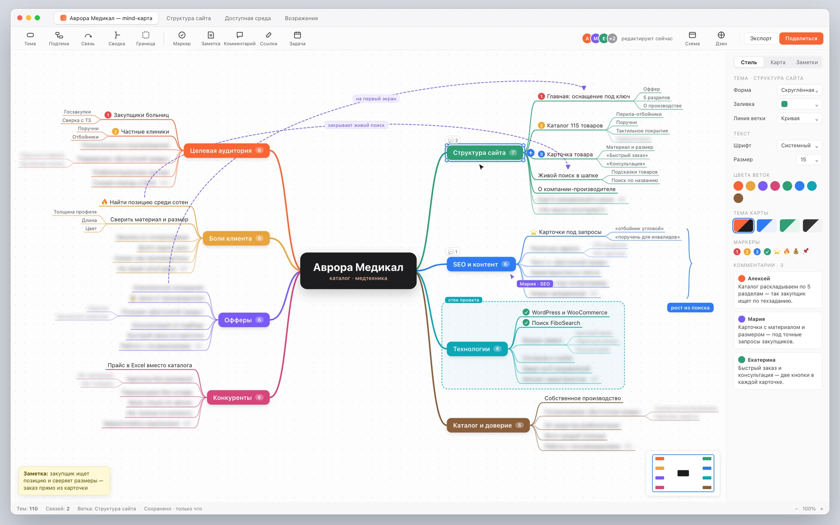Open comment bubble above SEO и контент
This screenshot has width=840, height=525.
[x=453, y=252]
